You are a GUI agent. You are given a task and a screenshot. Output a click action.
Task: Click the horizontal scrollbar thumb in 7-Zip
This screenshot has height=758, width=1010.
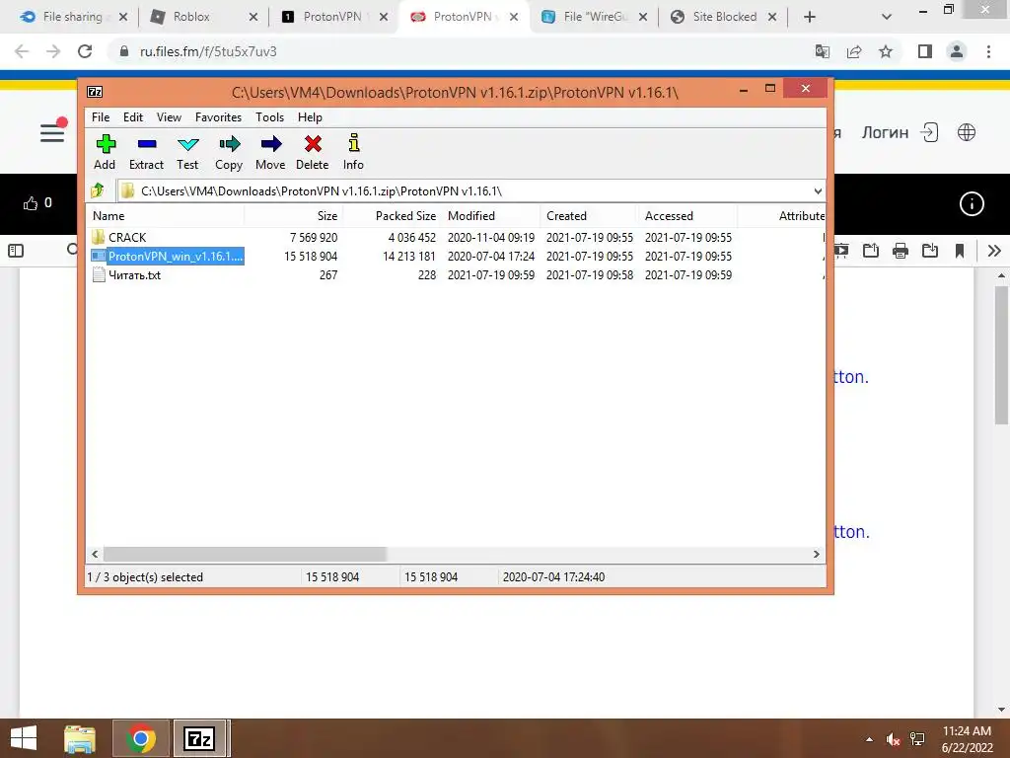click(245, 554)
